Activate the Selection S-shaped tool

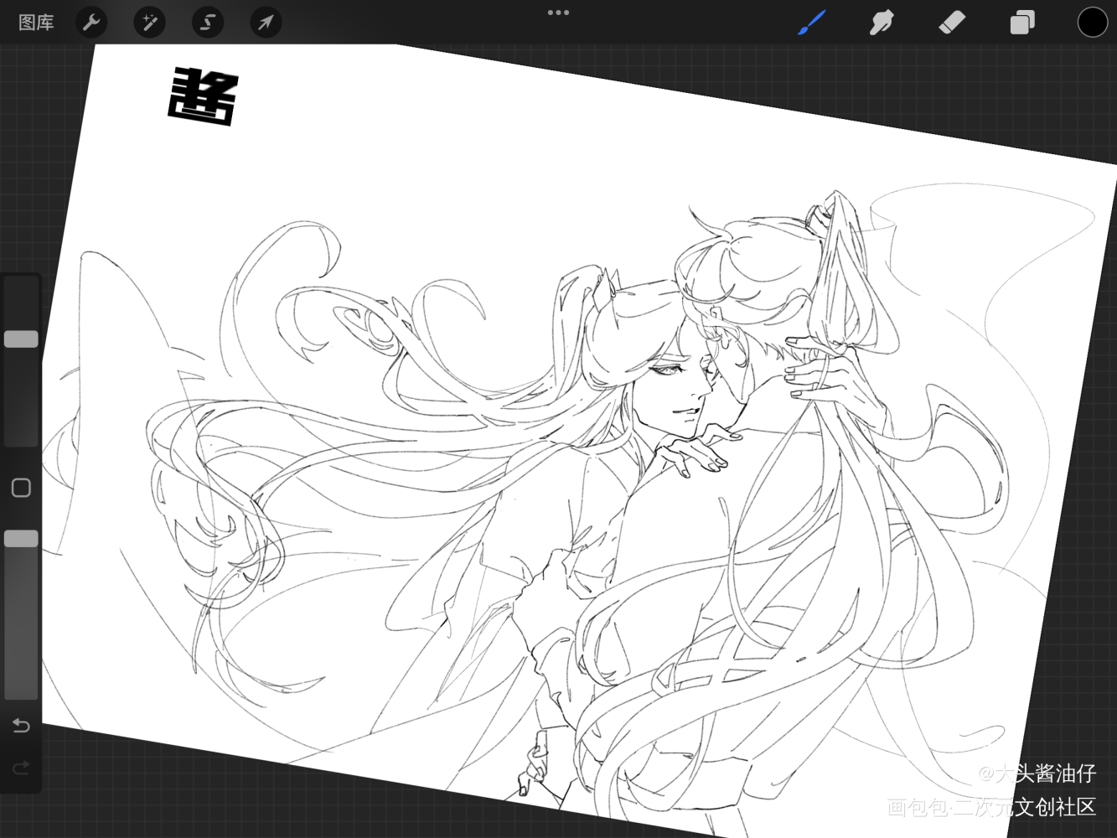(207, 23)
